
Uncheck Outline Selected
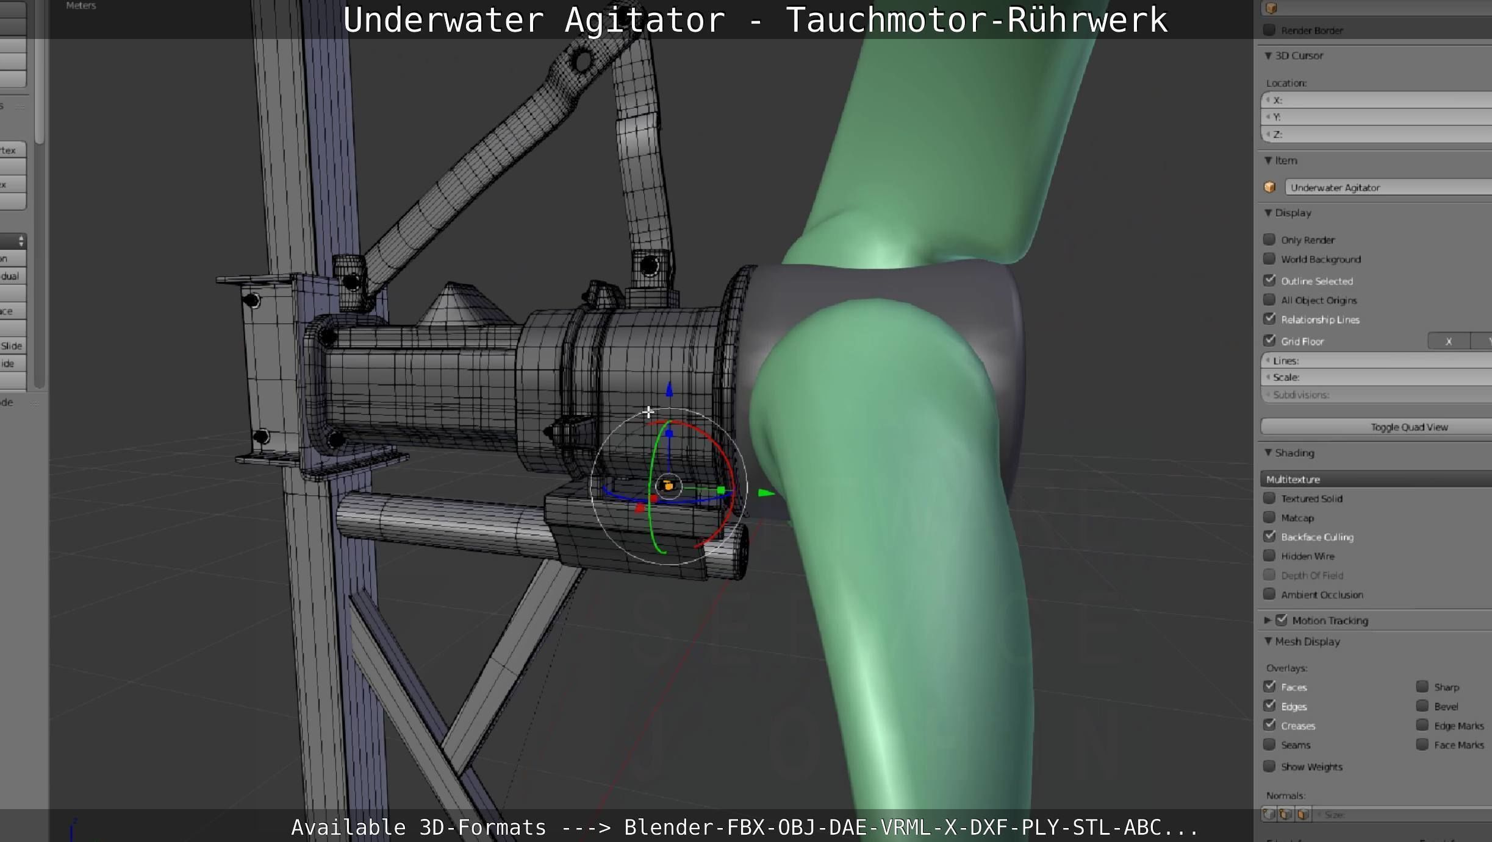pyautogui.click(x=1269, y=280)
